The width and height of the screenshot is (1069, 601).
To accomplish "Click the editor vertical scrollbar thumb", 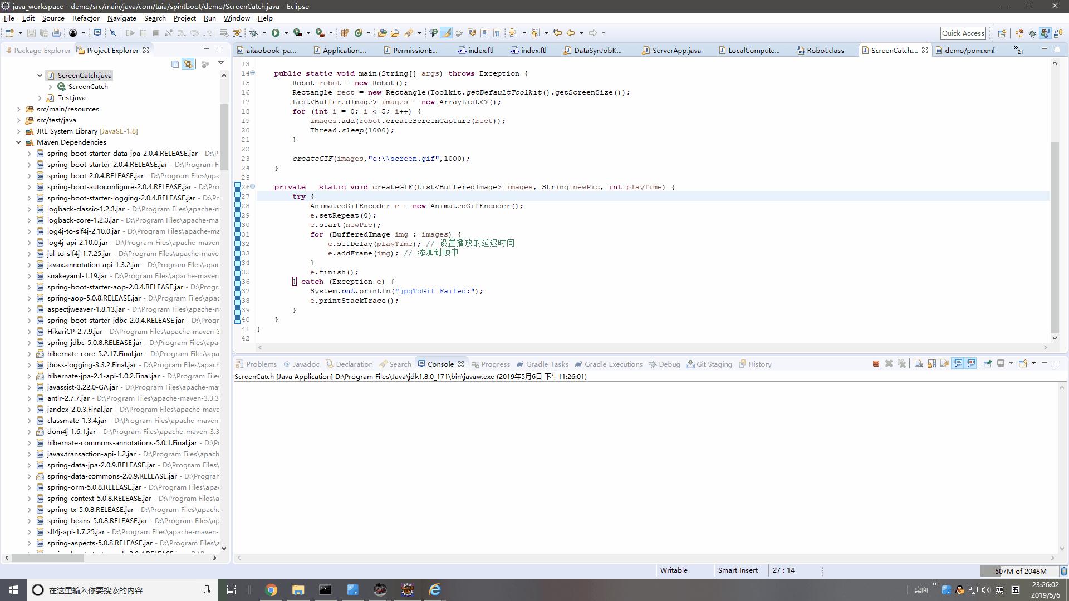I will coord(1054,238).
